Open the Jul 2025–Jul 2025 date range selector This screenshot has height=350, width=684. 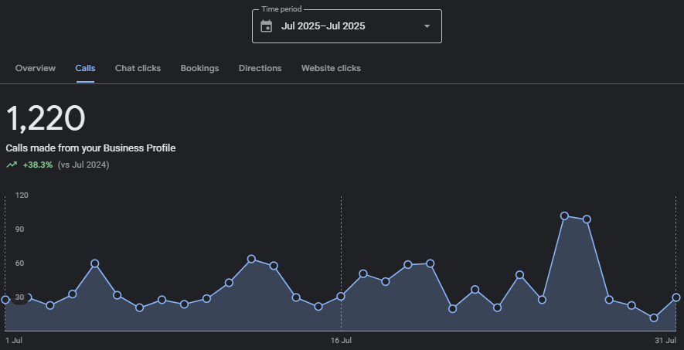323,26
